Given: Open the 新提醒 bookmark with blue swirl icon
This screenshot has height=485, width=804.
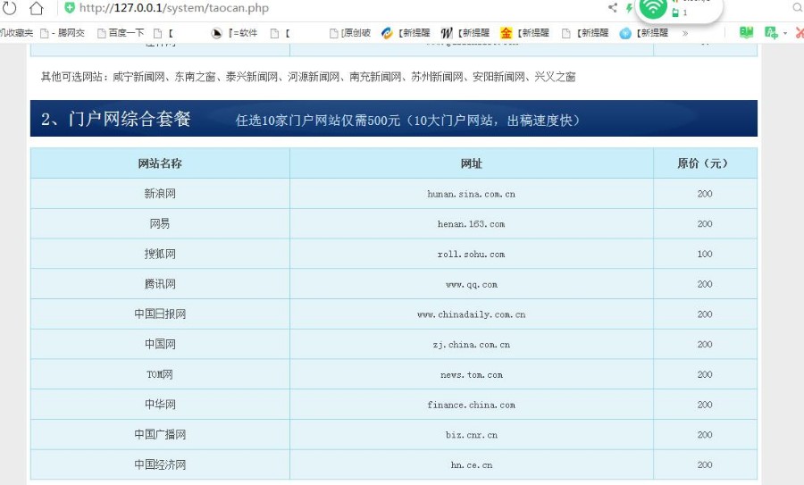Looking at the screenshot, I should [x=406, y=33].
